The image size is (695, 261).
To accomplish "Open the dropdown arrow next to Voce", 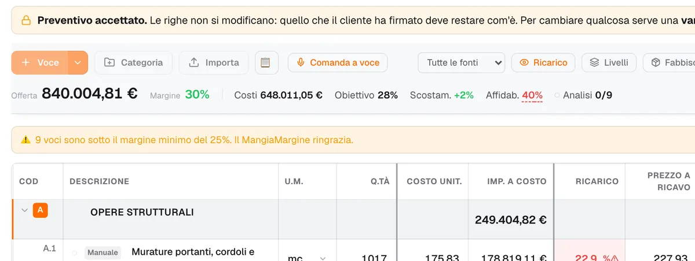I will (78, 62).
